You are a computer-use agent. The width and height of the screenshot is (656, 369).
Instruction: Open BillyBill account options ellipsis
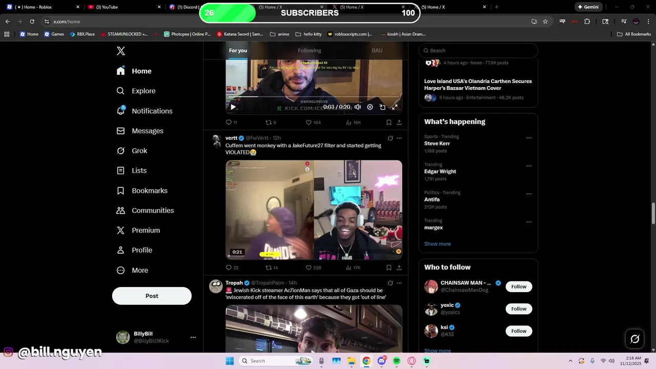(x=193, y=337)
